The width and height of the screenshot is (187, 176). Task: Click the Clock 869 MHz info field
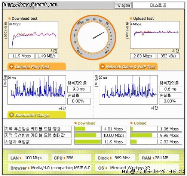point(115,158)
